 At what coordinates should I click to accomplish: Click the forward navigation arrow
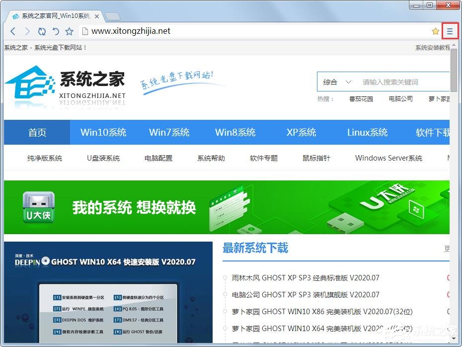(27, 31)
